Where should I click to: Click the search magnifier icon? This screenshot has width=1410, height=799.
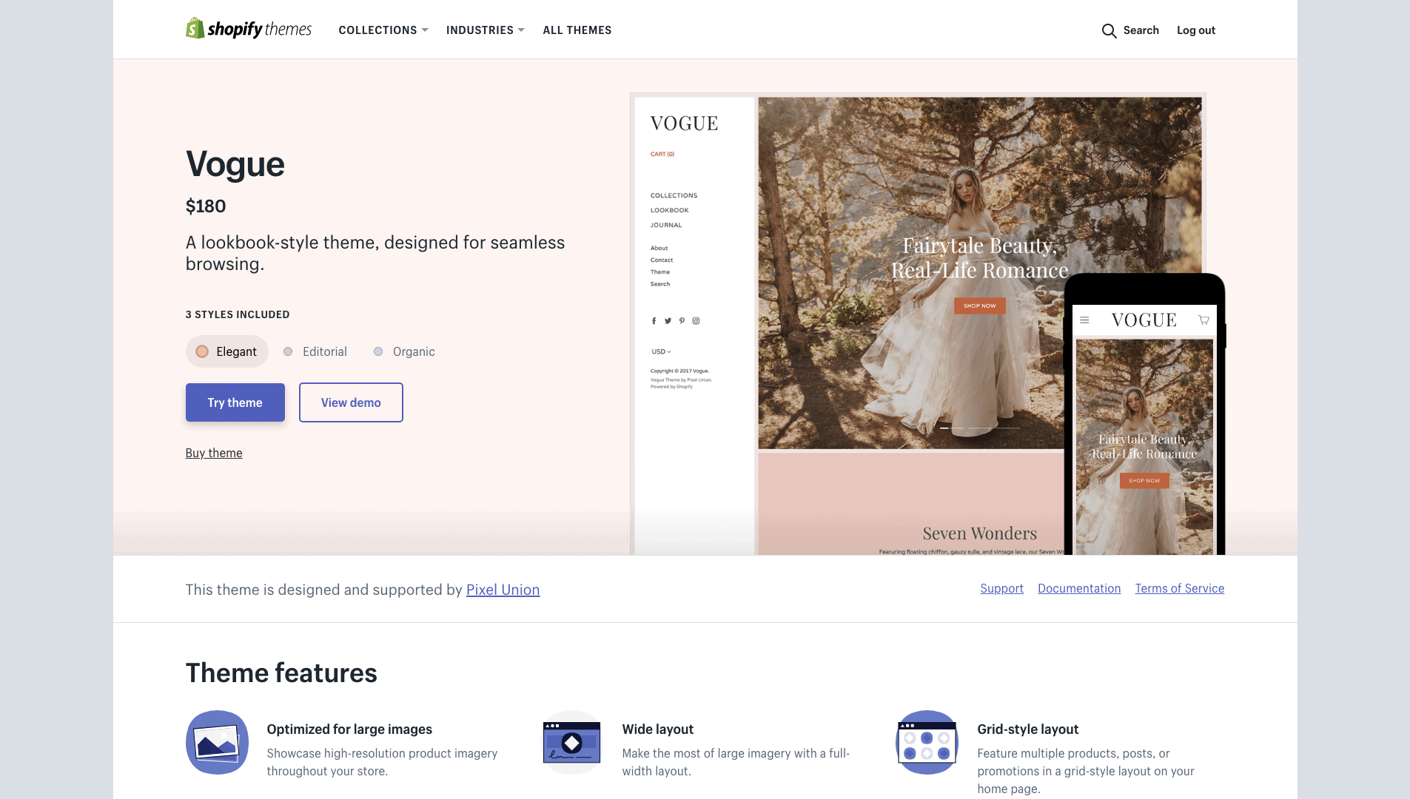click(x=1109, y=30)
